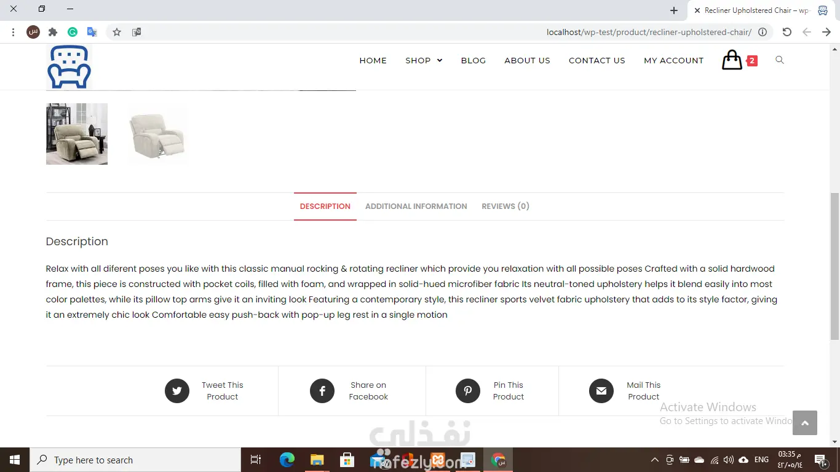Click the ENG language indicator
Image resolution: width=840 pixels, height=472 pixels.
[x=761, y=460]
